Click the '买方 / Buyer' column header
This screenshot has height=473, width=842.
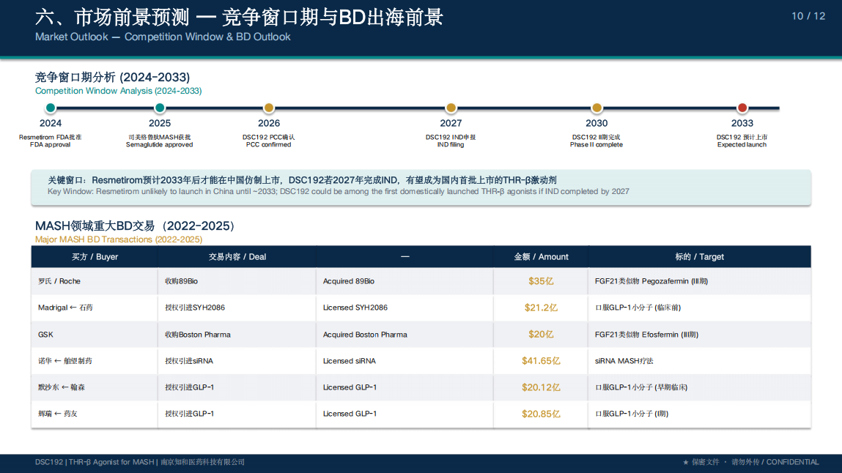click(95, 257)
